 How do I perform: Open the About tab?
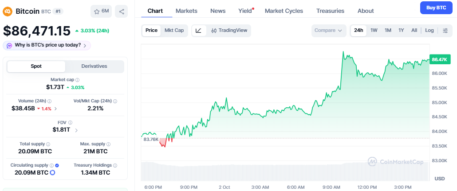click(366, 11)
